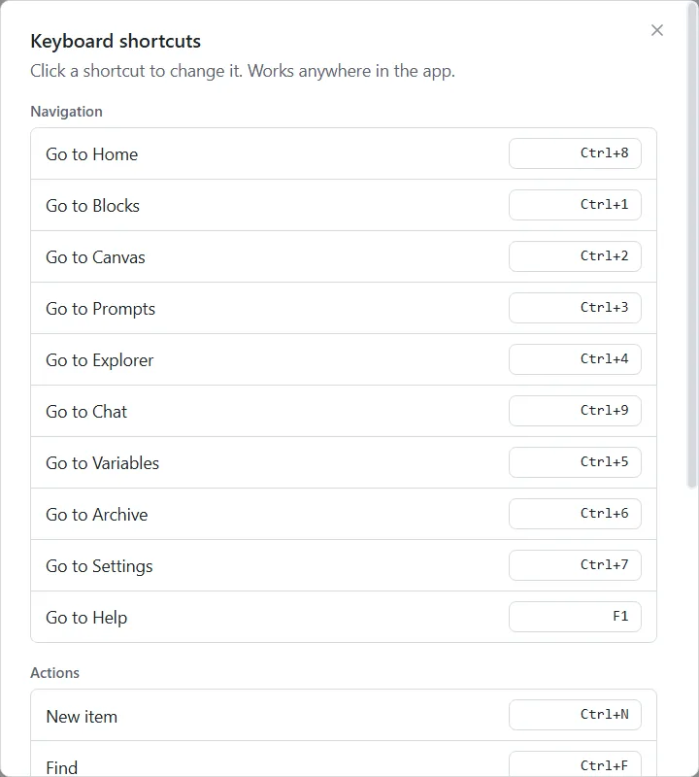Click the 'Navigation' section heading
This screenshot has height=777, width=699.
(66, 112)
